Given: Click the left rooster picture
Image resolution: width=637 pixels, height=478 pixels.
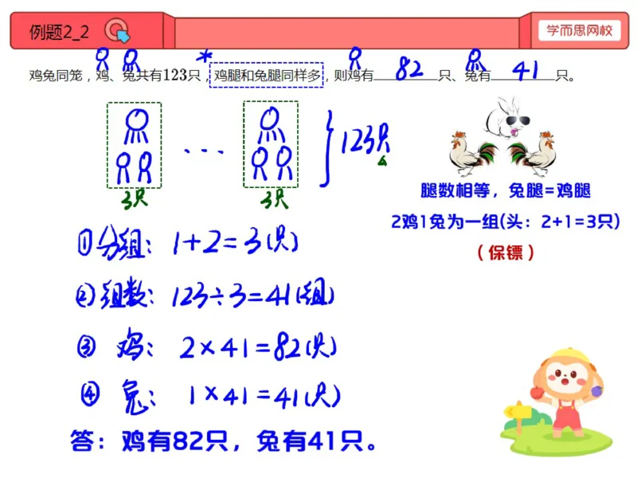Looking at the screenshot, I should [x=474, y=154].
